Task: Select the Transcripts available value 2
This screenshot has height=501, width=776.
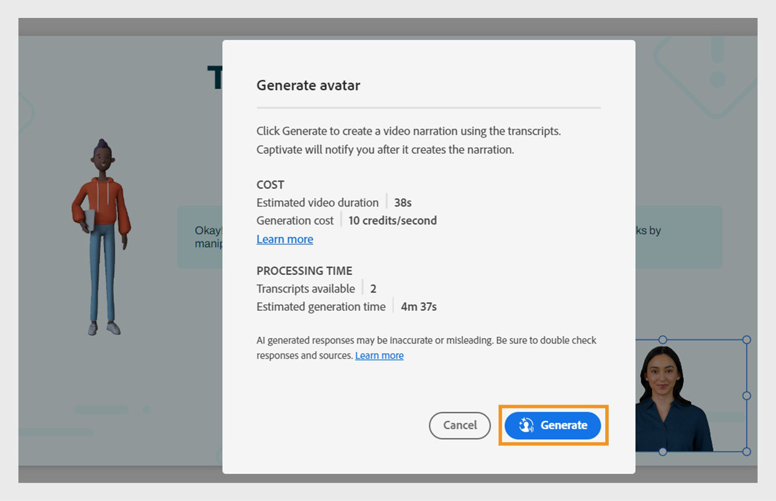Action: [373, 289]
